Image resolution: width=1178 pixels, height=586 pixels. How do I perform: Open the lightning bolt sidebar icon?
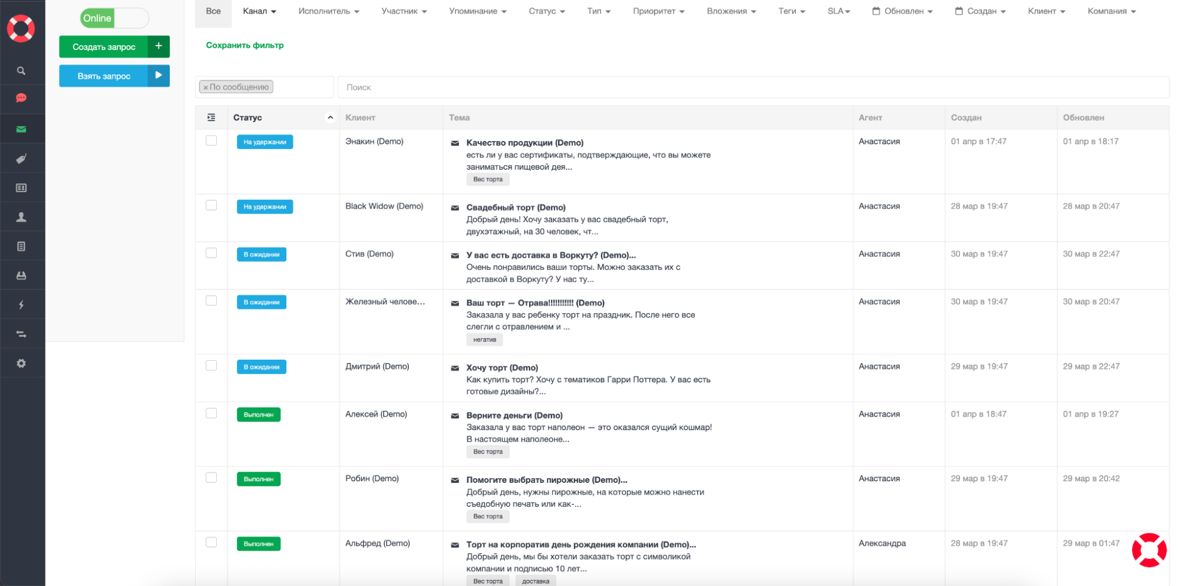coord(21,305)
